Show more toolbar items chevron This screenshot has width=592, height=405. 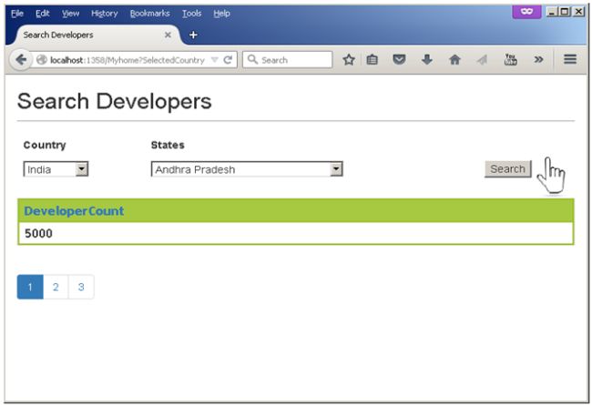pyautogui.click(x=539, y=60)
